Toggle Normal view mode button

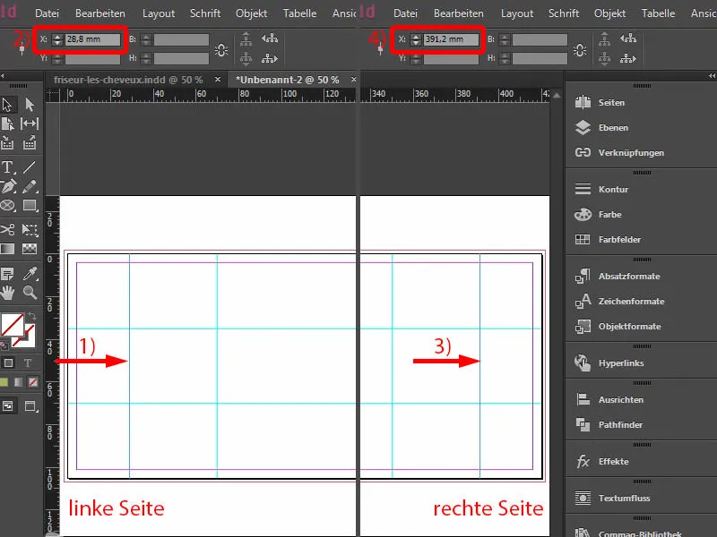8,406
